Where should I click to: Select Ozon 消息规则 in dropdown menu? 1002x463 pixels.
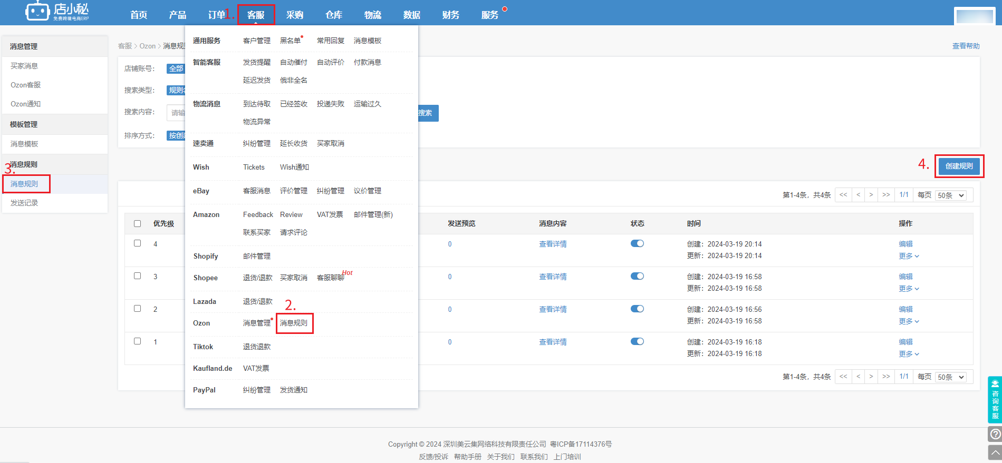pyautogui.click(x=294, y=323)
